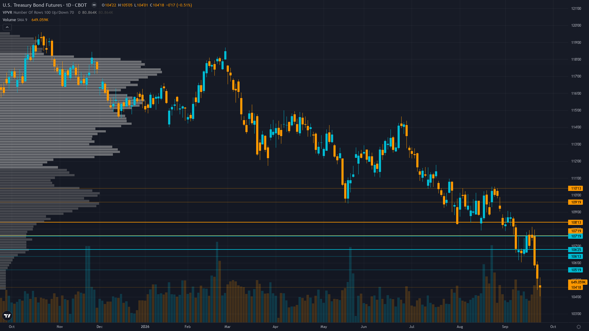Select the blue 105'19 price label

click(576, 270)
